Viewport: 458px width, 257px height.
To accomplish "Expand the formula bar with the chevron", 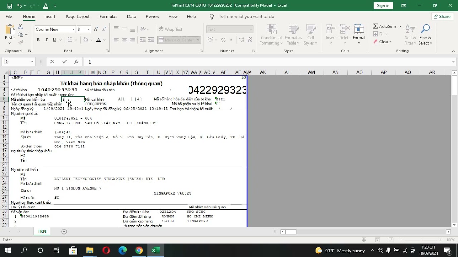I will pos(454,62).
